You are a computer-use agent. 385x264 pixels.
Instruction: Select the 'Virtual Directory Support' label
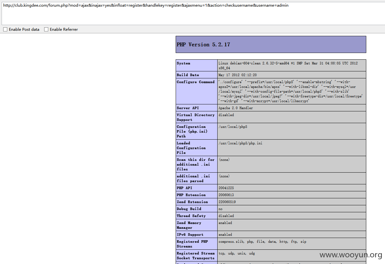(x=196, y=117)
